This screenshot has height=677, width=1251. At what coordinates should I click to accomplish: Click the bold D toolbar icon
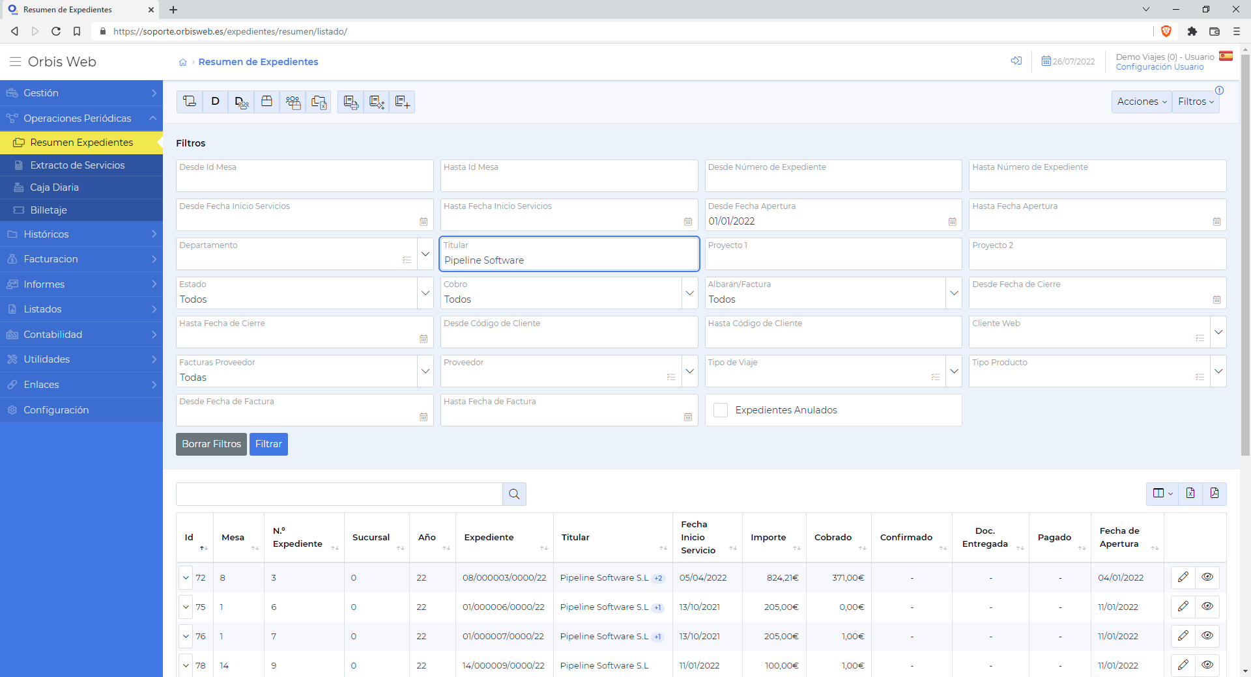coord(215,102)
